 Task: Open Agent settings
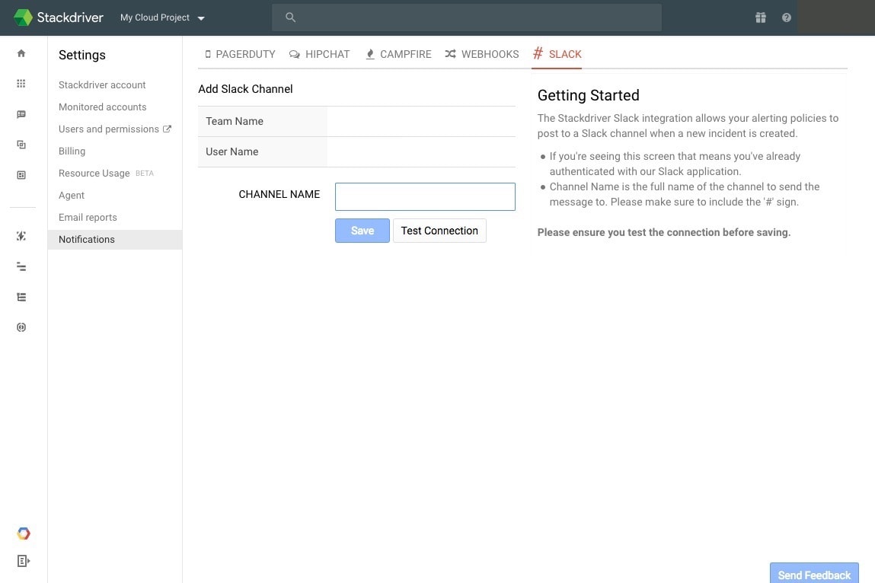click(72, 196)
